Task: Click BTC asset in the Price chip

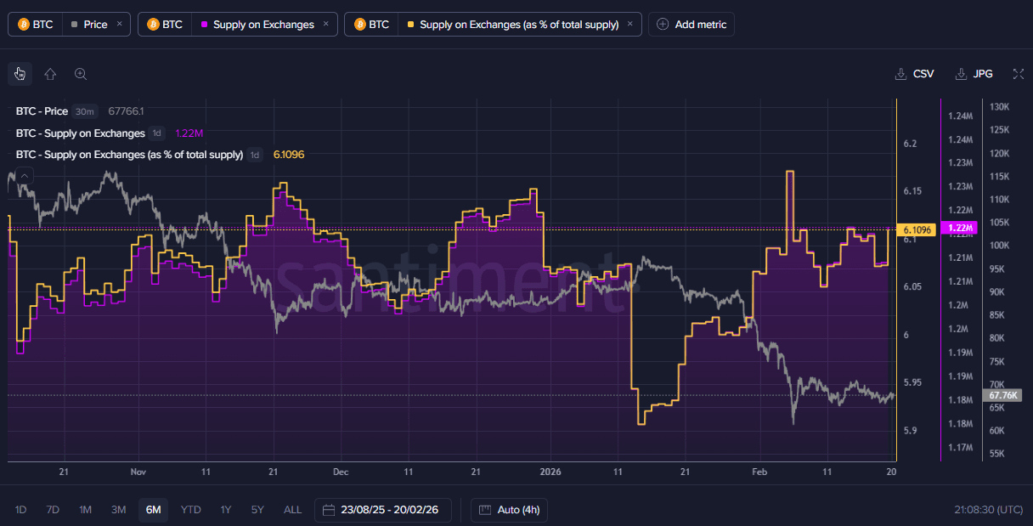Action: 36,25
